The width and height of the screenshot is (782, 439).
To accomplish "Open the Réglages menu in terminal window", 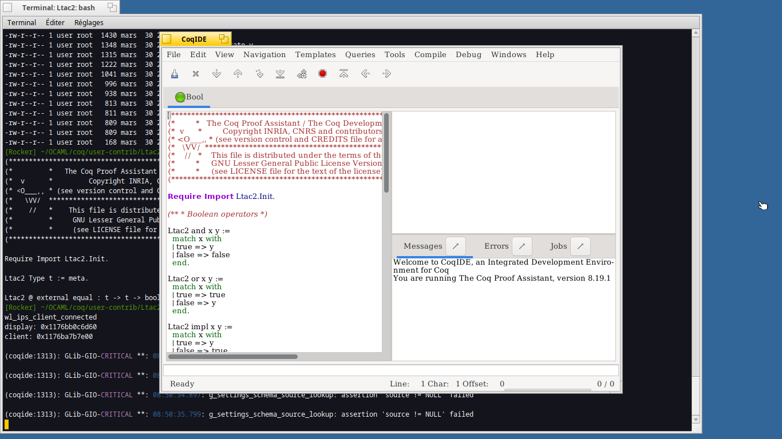I will (x=89, y=23).
